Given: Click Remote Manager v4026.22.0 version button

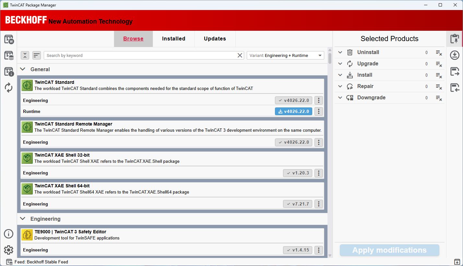Looking at the screenshot, I should click(x=294, y=142).
